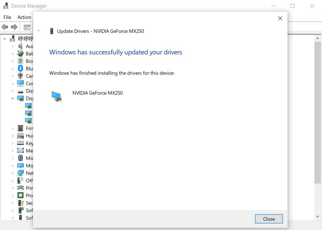Screen dimensions: 322x230
Task: Click the Forward arrow in Device Manager toolbar
Action: [x=14, y=27]
